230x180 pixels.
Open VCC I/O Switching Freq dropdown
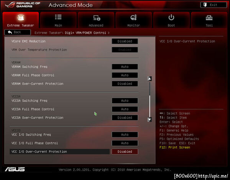tap(125, 135)
